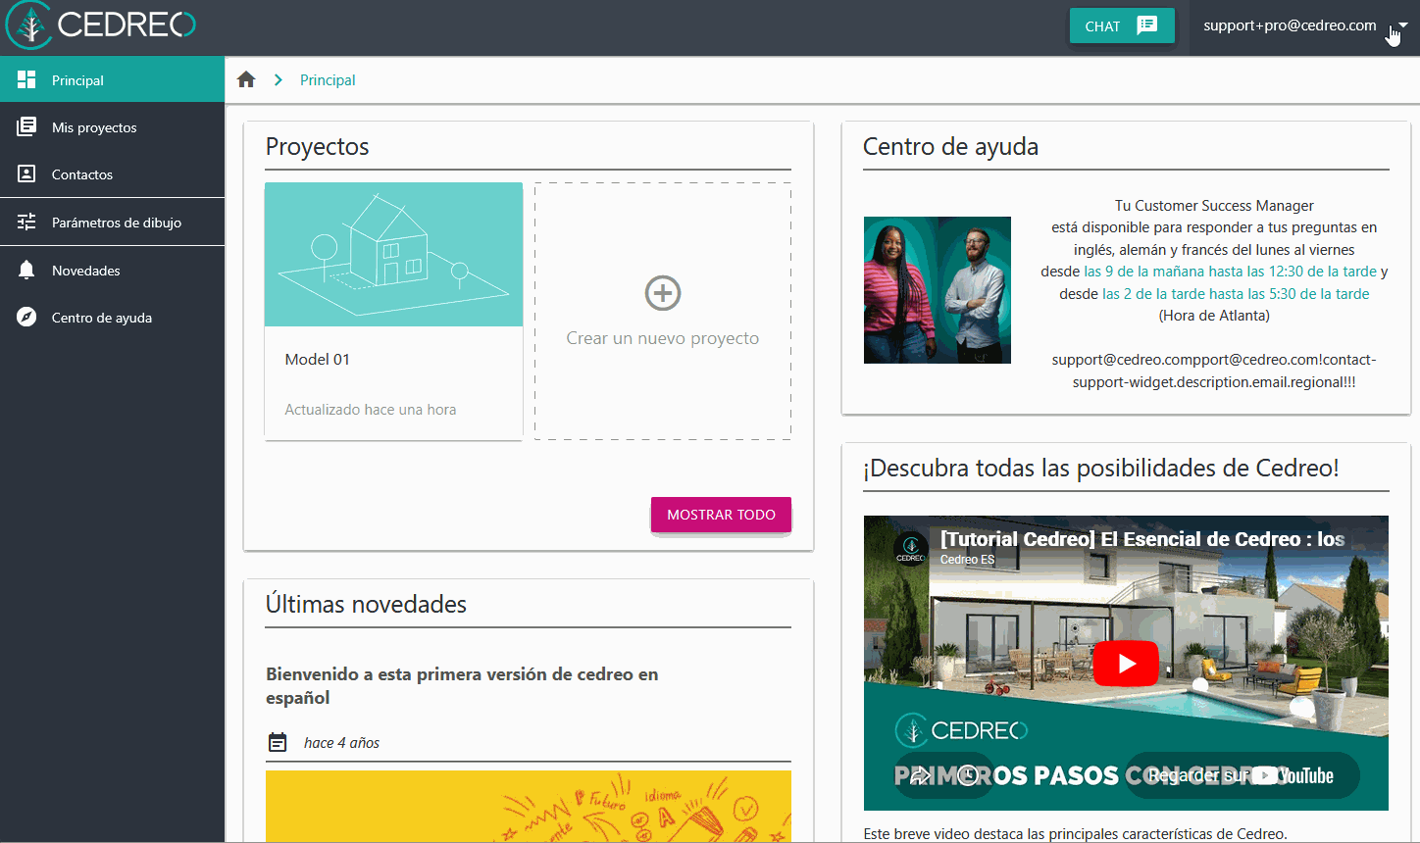The image size is (1420, 843).
Task: Open the Model 01 project thumbnail
Action: [x=393, y=254]
